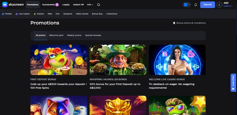
Task: Click the A$0 balance text
Action: (226, 3)
